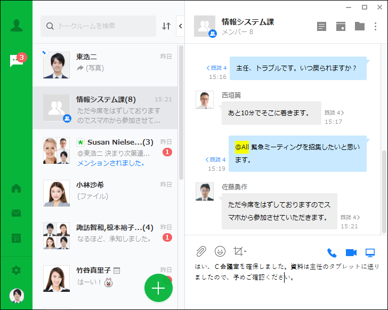Open the shared folder in chat header
Viewport: 388px width, 310px height.
(360, 26)
